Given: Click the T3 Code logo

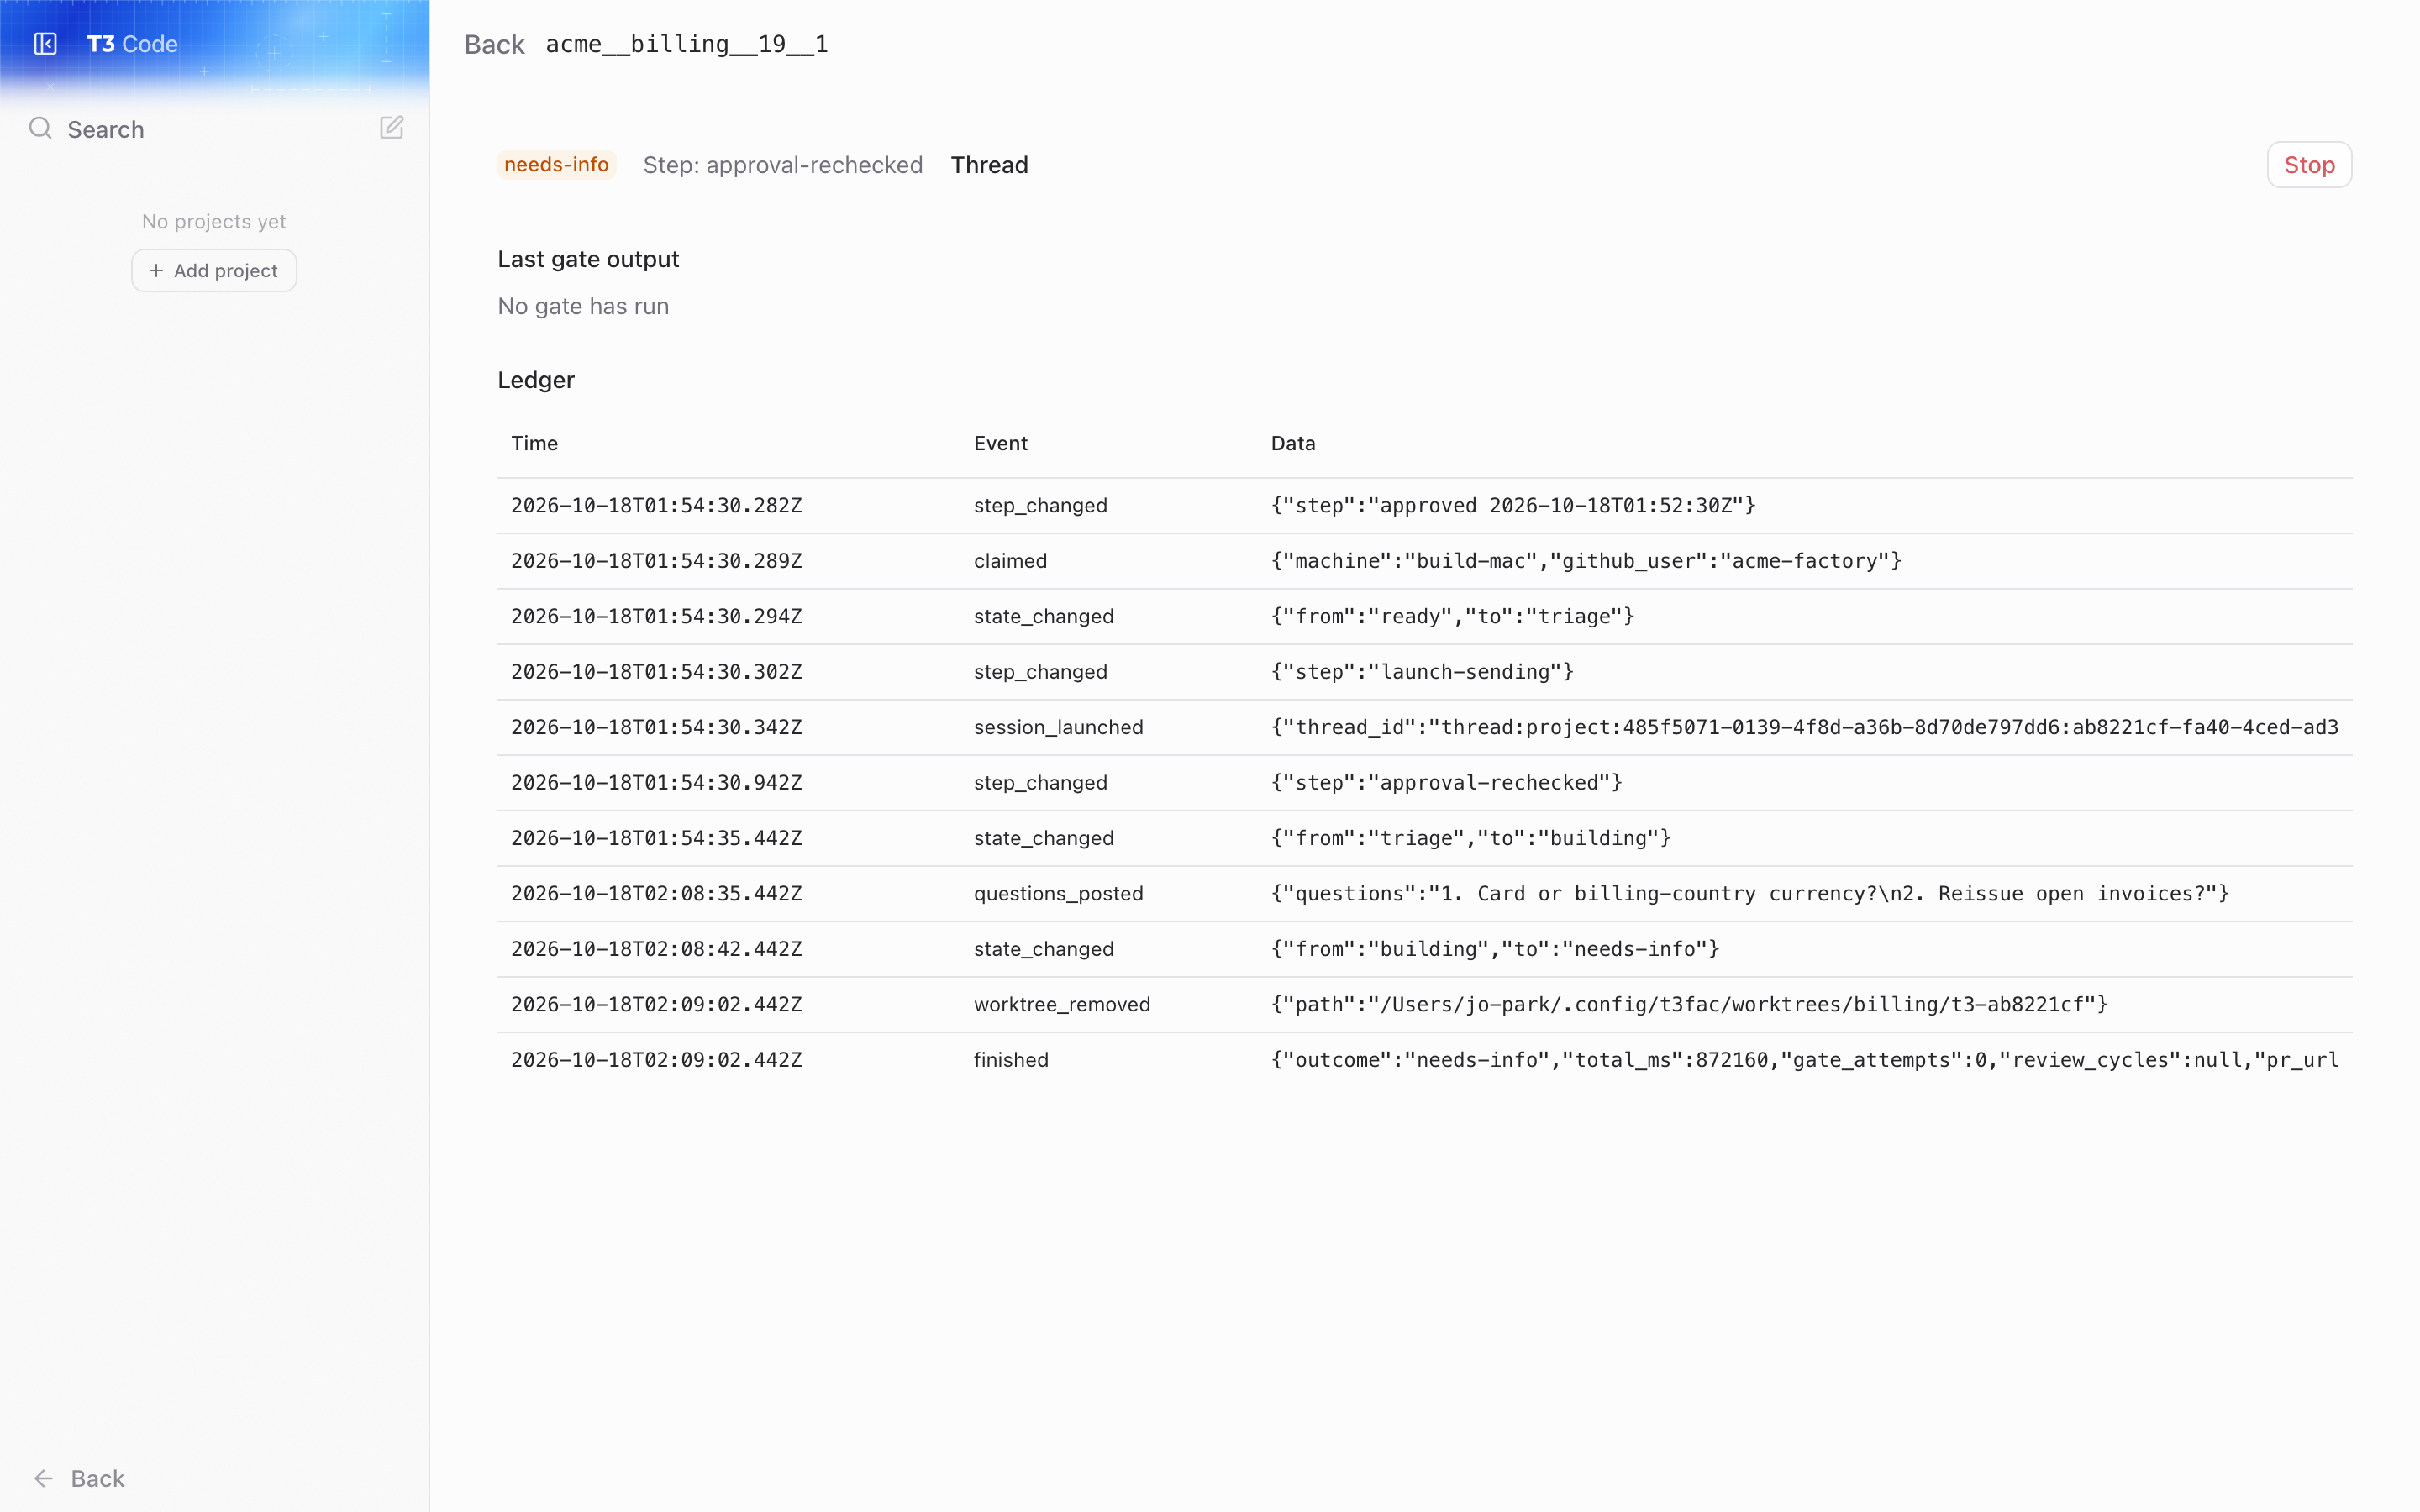Looking at the screenshot, I should coord(132,44).
